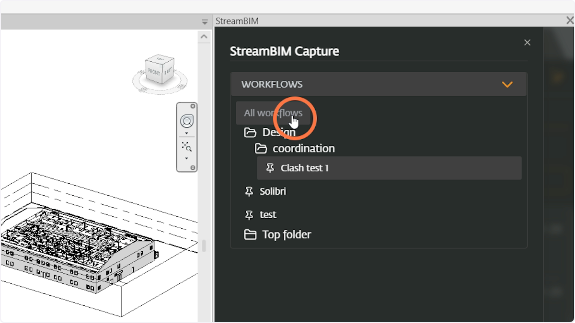This screenshot has width=575, height=323.
Task: Click the pin icon beside test
Action: 249,215
